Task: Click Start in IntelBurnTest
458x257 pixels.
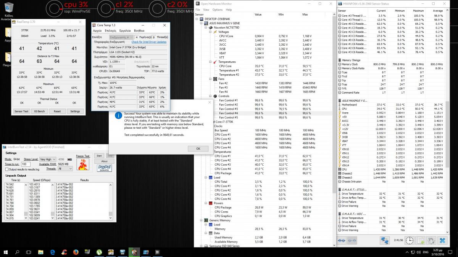Action: (99, 156)
